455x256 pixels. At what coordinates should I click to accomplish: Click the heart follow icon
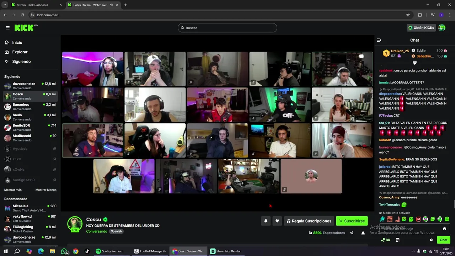tap(277, 221)
